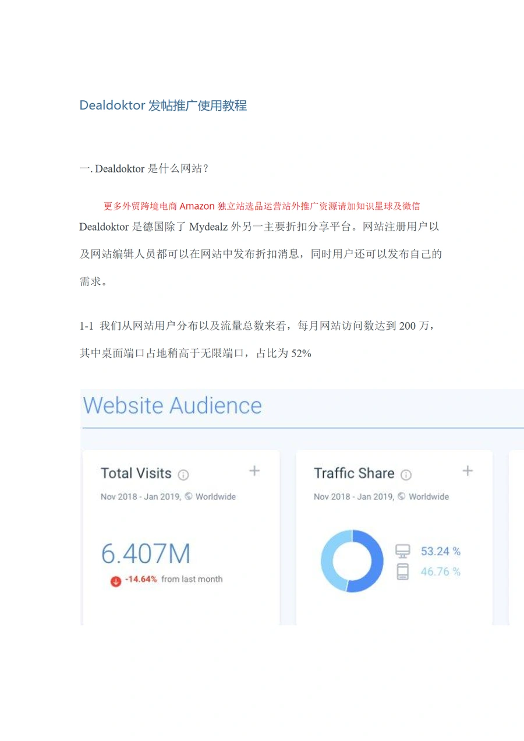
Task: Click the line starting with 及网站编辑人员
Action: pyautogui.click(x=261, y=254)
